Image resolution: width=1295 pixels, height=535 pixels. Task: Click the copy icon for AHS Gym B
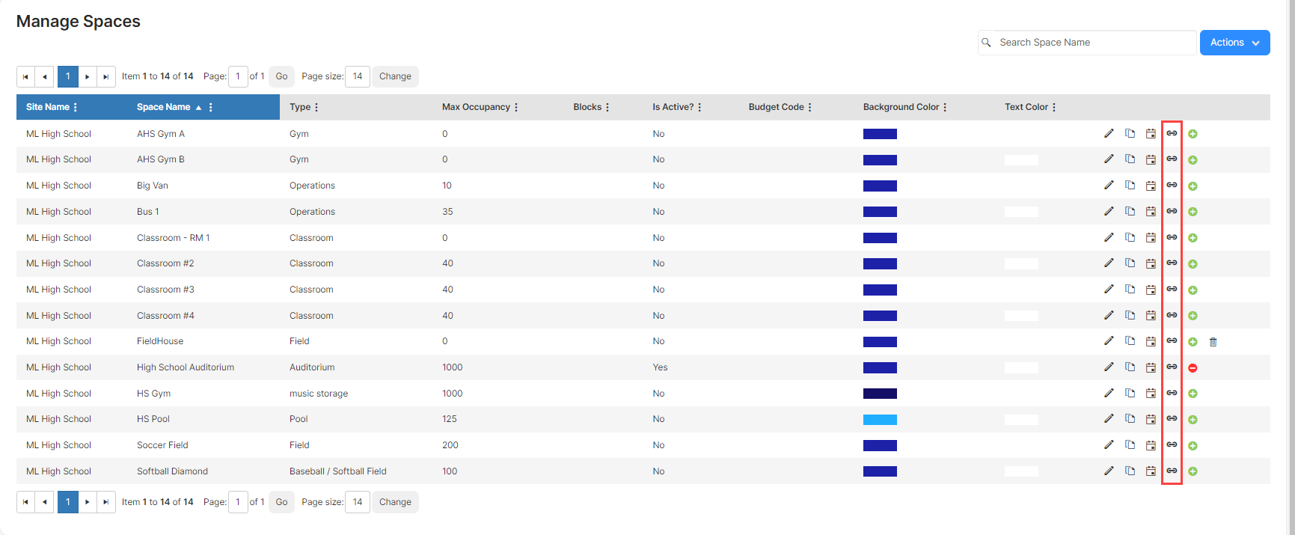(1130, 159)
